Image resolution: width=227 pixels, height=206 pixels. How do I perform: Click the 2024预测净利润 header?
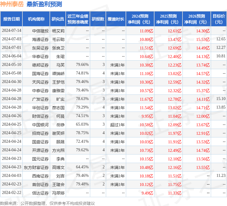[x=140, y=19]
